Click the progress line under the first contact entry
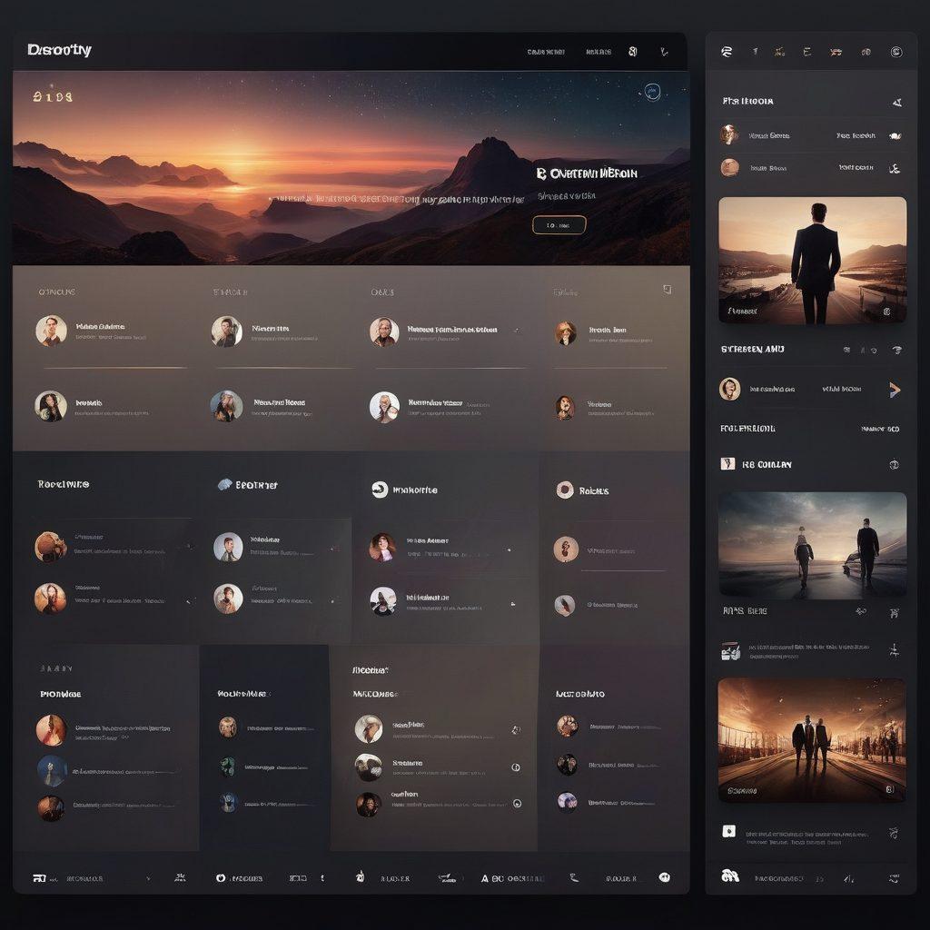This screenshot has height=930, width=930. 114,368
